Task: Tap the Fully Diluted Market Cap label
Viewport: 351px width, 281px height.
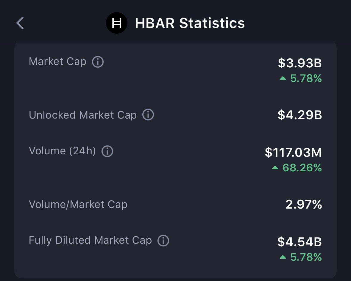Action: (90, 240)
